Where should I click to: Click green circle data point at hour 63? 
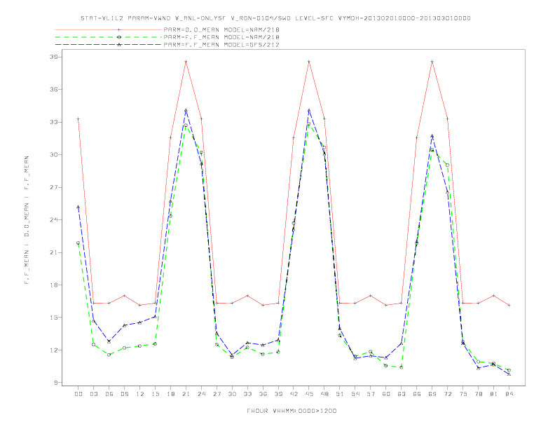click(x=402, y=367)
